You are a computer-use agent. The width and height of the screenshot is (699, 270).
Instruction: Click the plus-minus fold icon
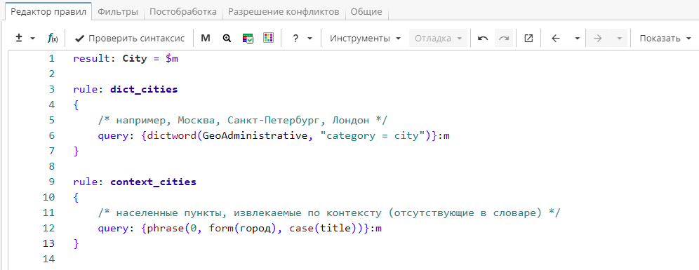[x=19, y=39]
